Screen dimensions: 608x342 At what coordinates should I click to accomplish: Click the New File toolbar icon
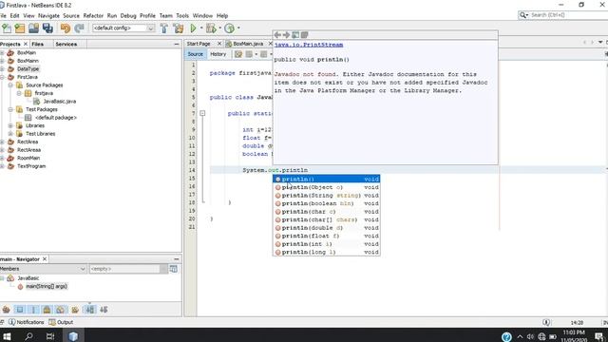[7, 28]
